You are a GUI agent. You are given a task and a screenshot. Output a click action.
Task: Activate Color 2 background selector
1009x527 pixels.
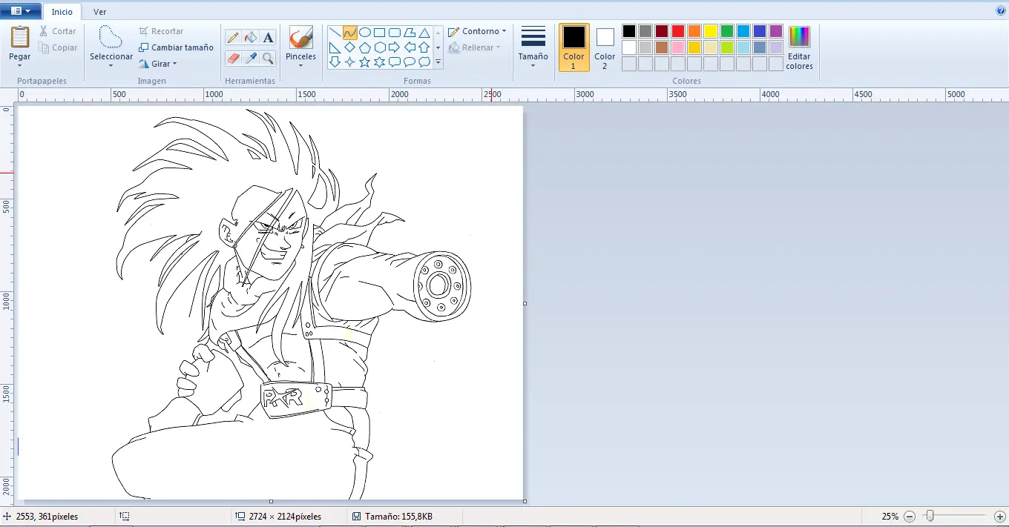605,47
